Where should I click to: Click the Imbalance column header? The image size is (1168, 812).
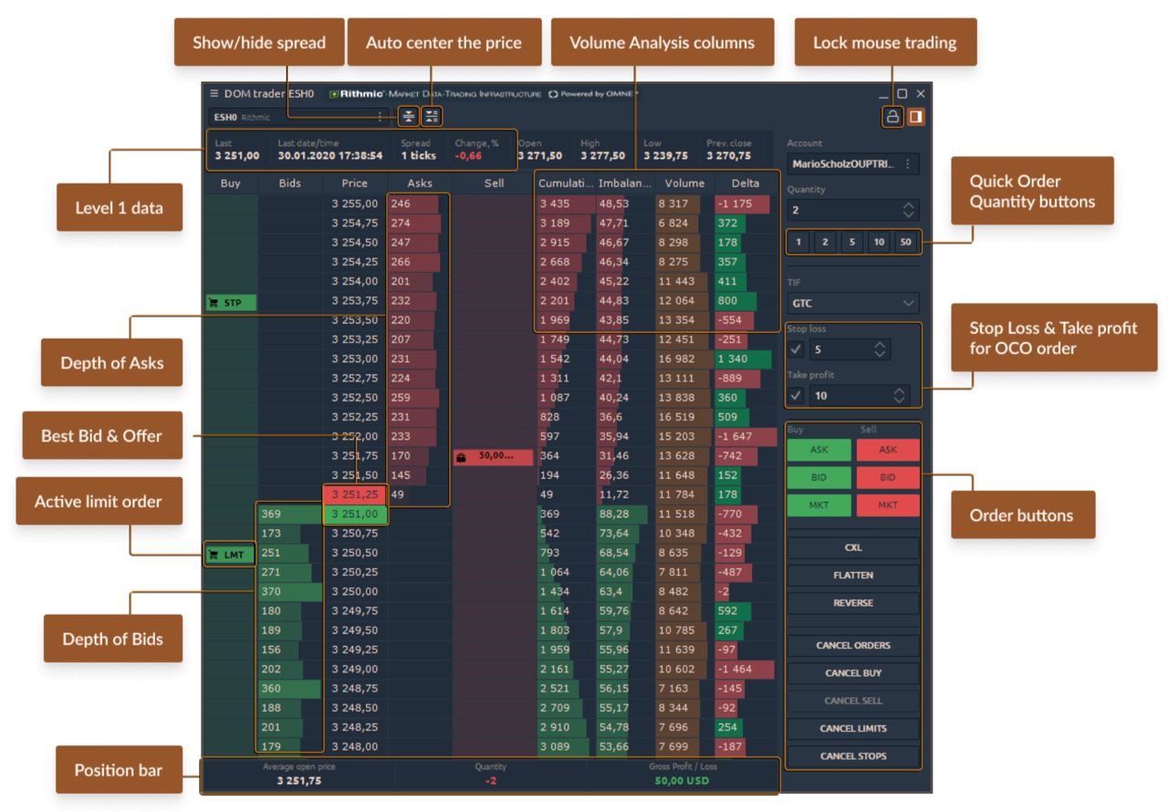click(624, 183)
